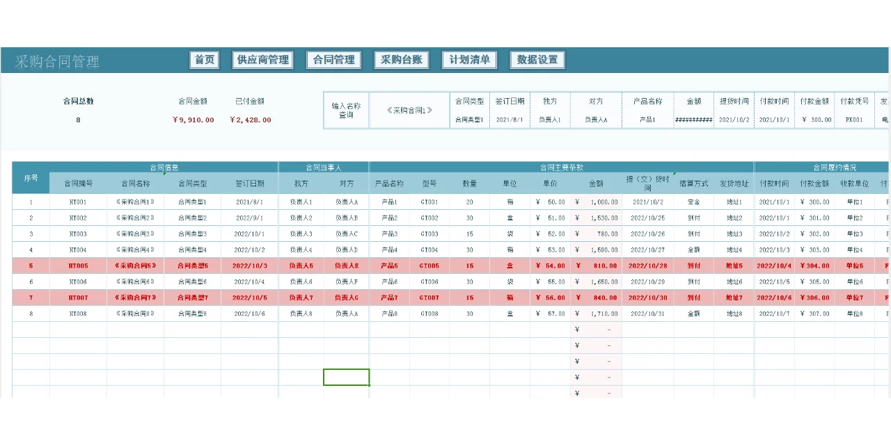Viewport: 891px width, 445px height.
Task: Click signing date 2022/9/1
Action: [249, 218]
